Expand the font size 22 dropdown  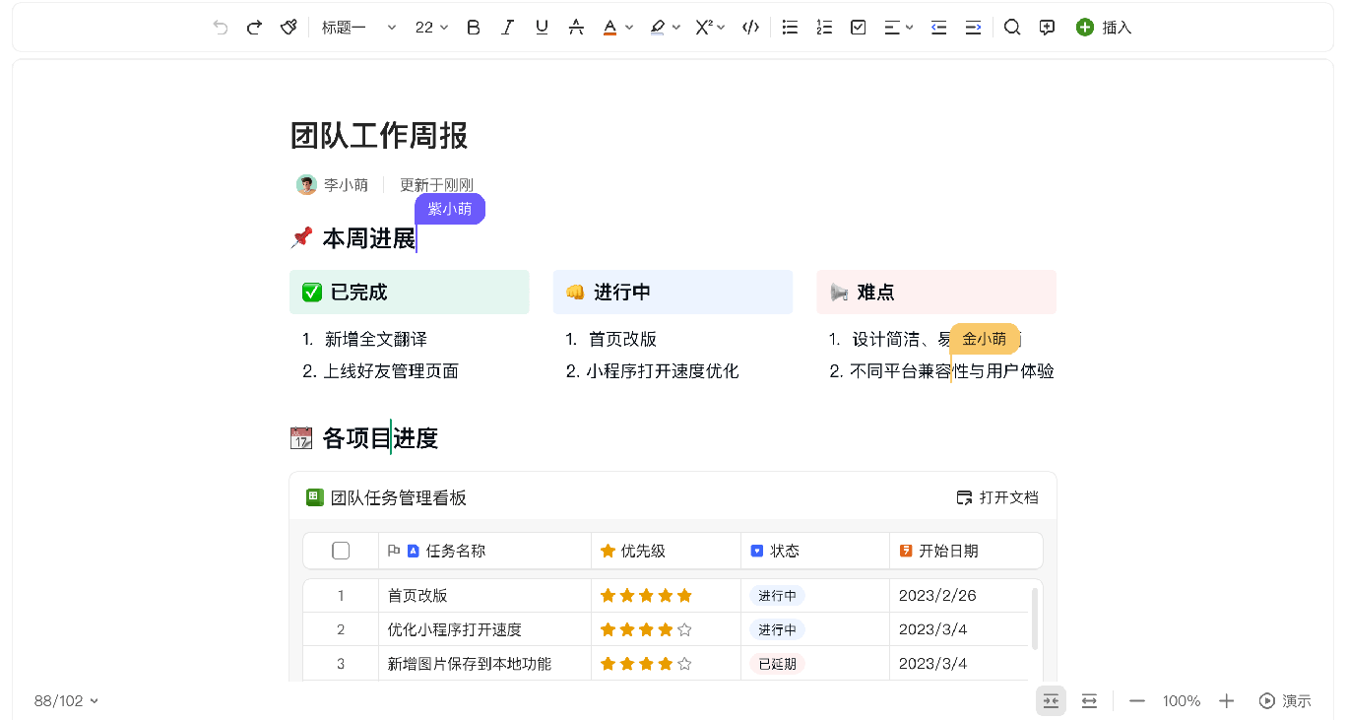(431, 28)
